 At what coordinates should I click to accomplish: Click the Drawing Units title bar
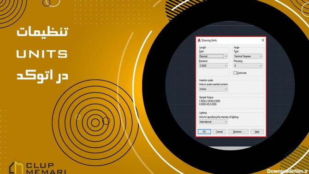[x=231, y=41]
